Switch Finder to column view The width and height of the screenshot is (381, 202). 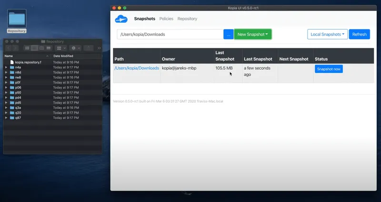(41, 48)
